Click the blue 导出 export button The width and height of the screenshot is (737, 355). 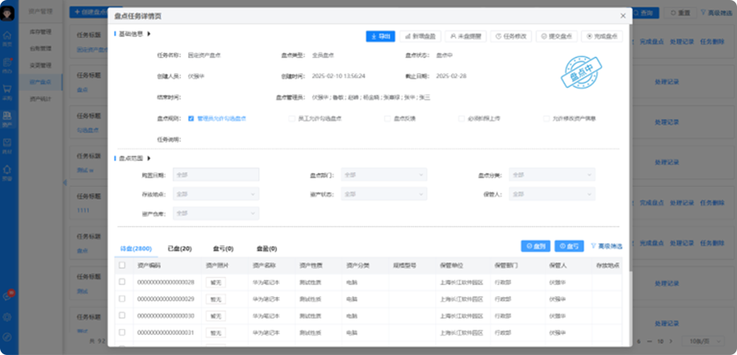[x=380, y=36]
